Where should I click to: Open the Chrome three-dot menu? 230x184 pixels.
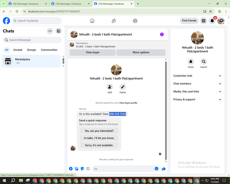(x=226, y=11)
